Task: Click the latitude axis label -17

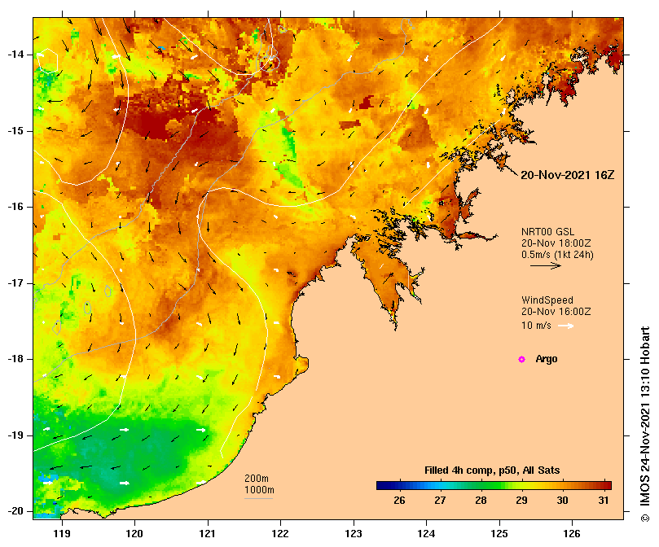Action: [16, 283]
